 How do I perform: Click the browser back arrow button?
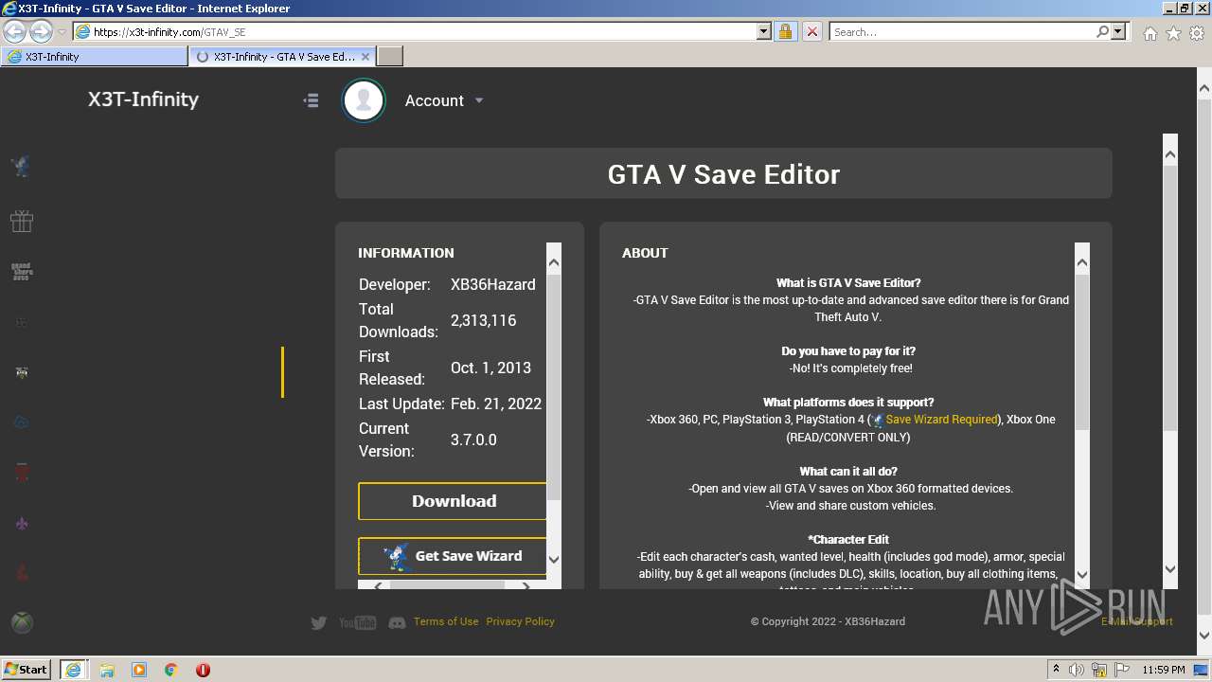click(14, 32)
